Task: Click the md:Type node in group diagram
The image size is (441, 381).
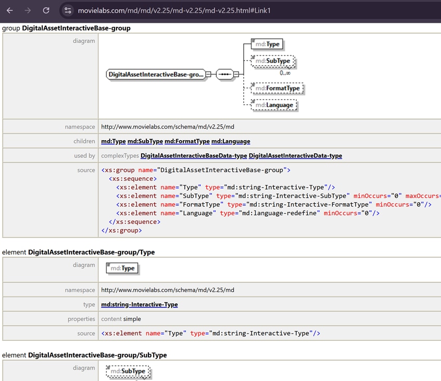Action: pyautogui.click(x=267, y=44)
